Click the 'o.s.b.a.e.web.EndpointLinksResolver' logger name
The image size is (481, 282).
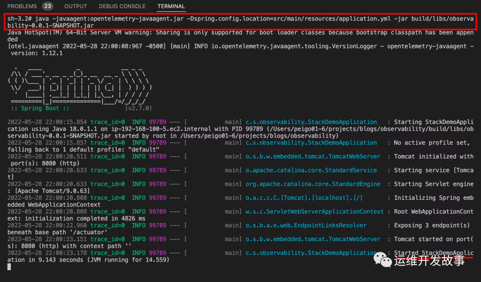click(x=306, y=225)
